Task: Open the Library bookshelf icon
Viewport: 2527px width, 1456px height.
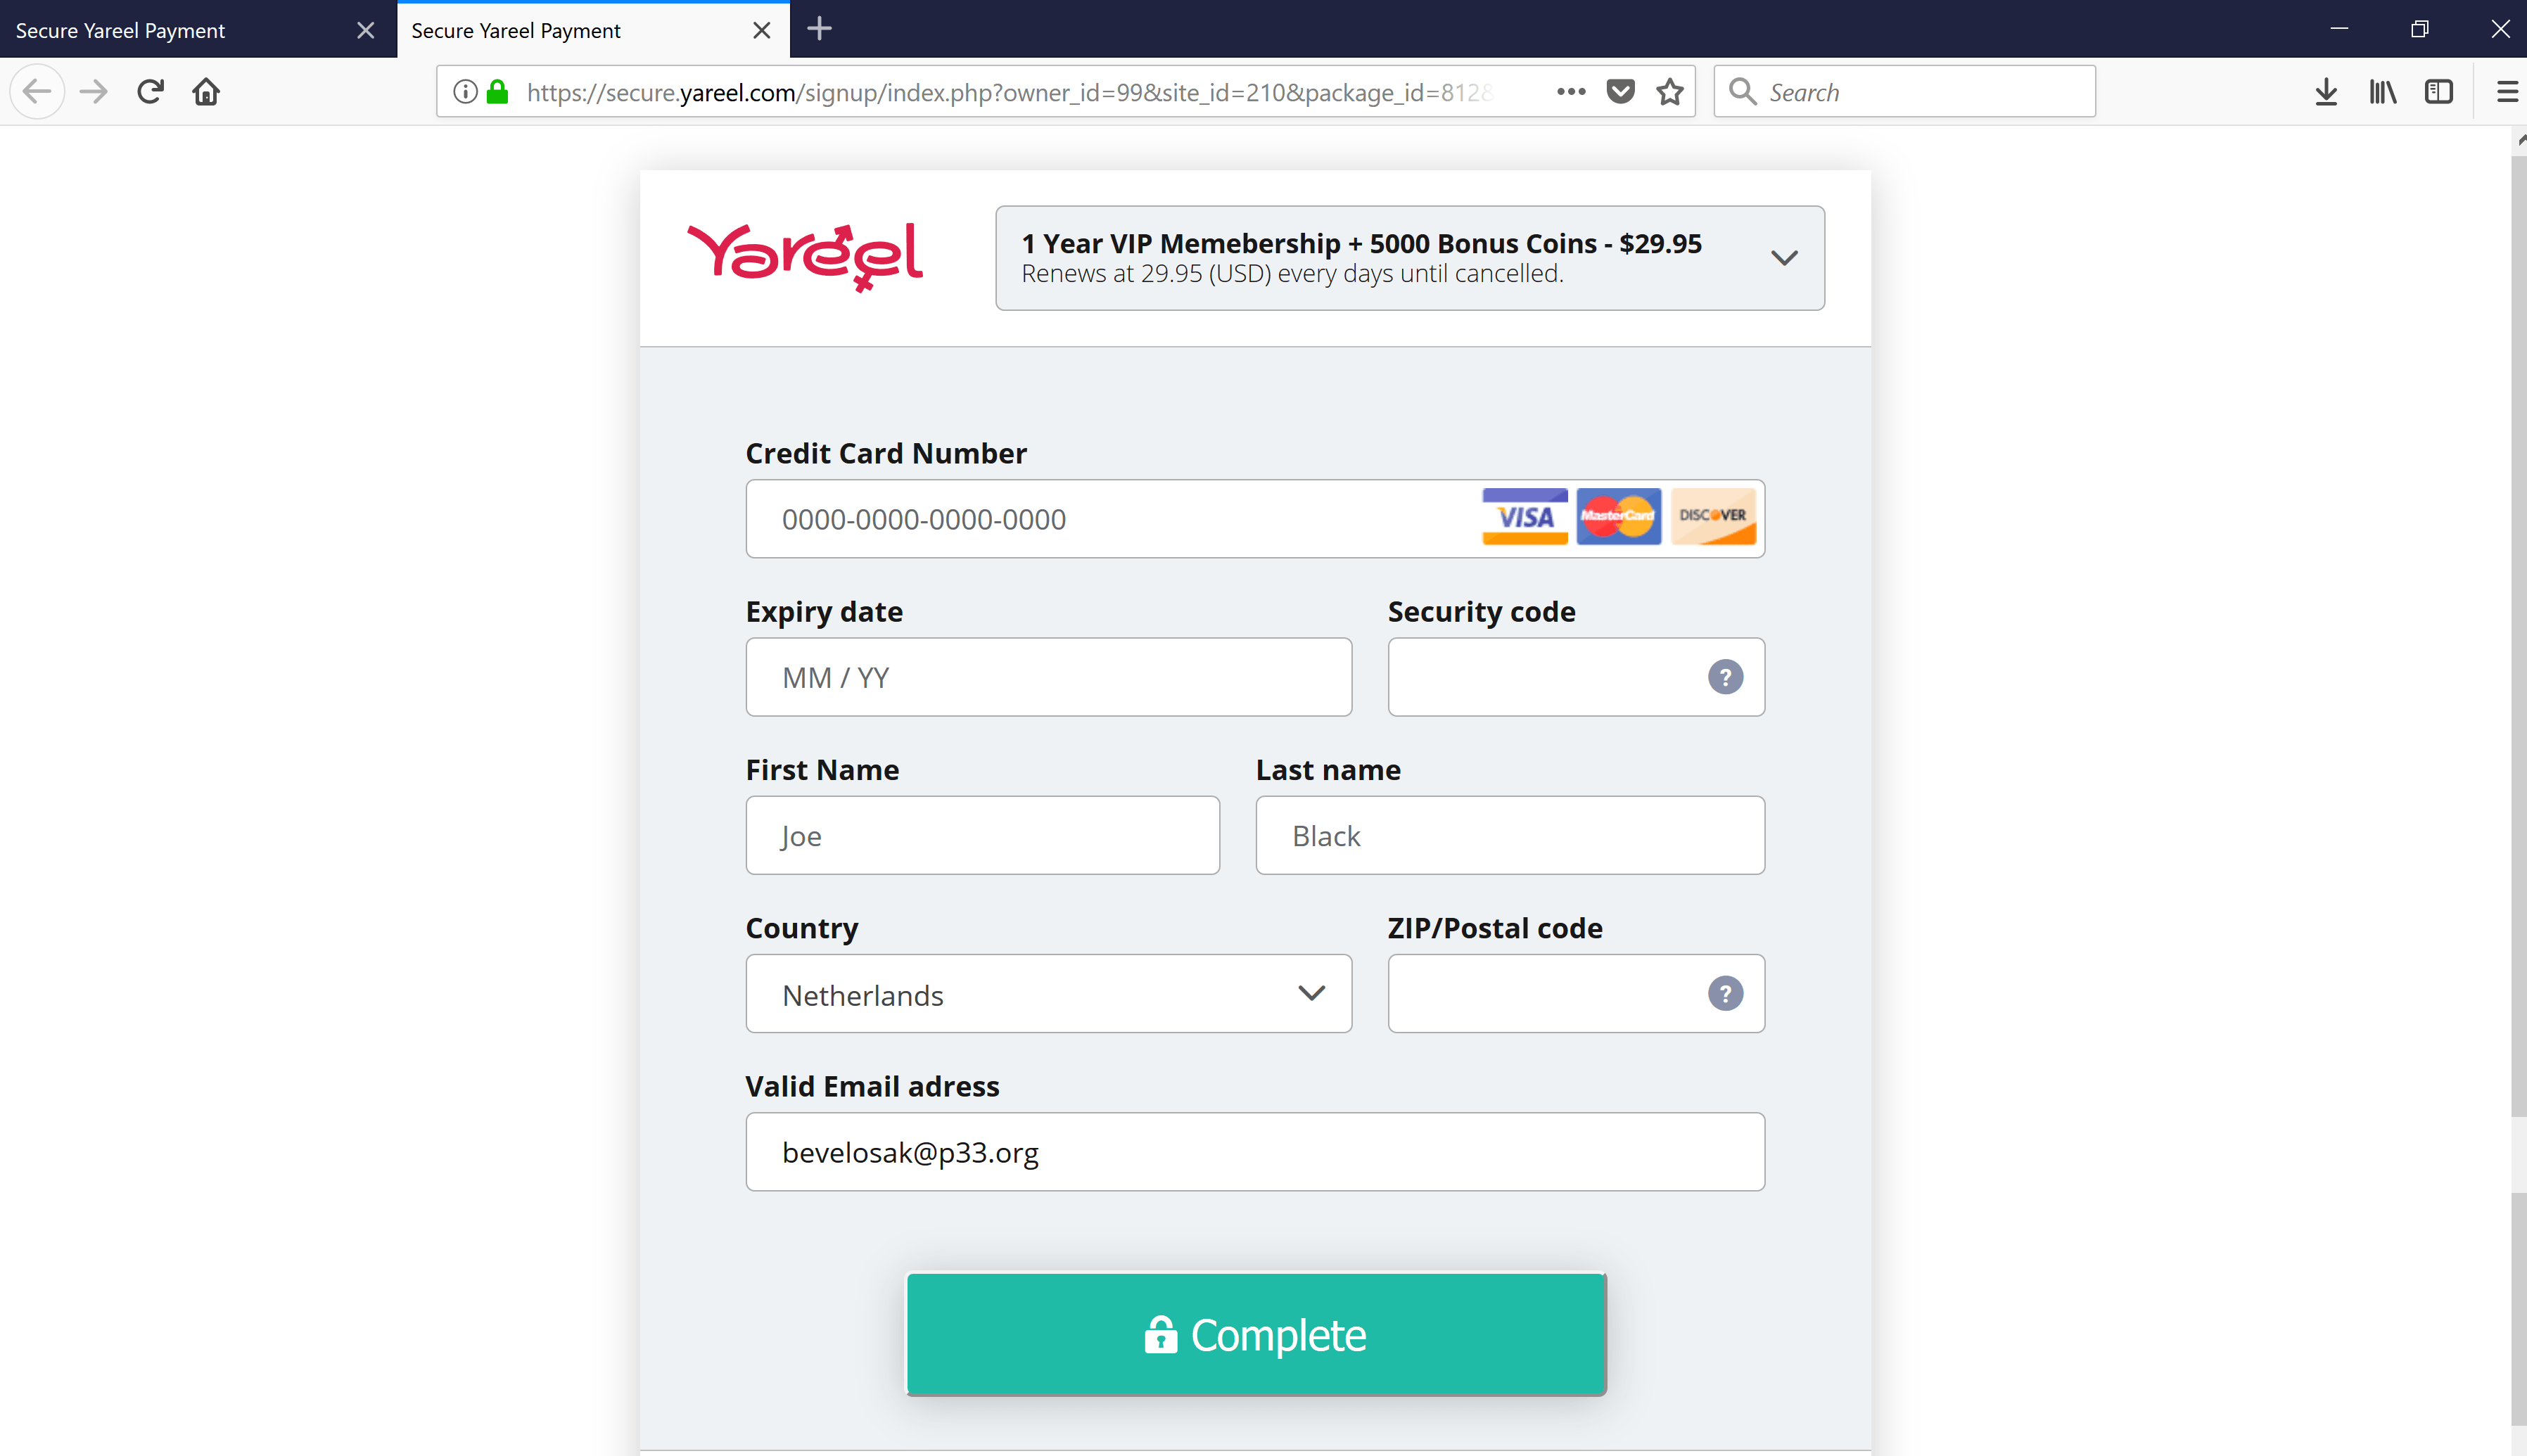Action: (x=2382, y=92)
